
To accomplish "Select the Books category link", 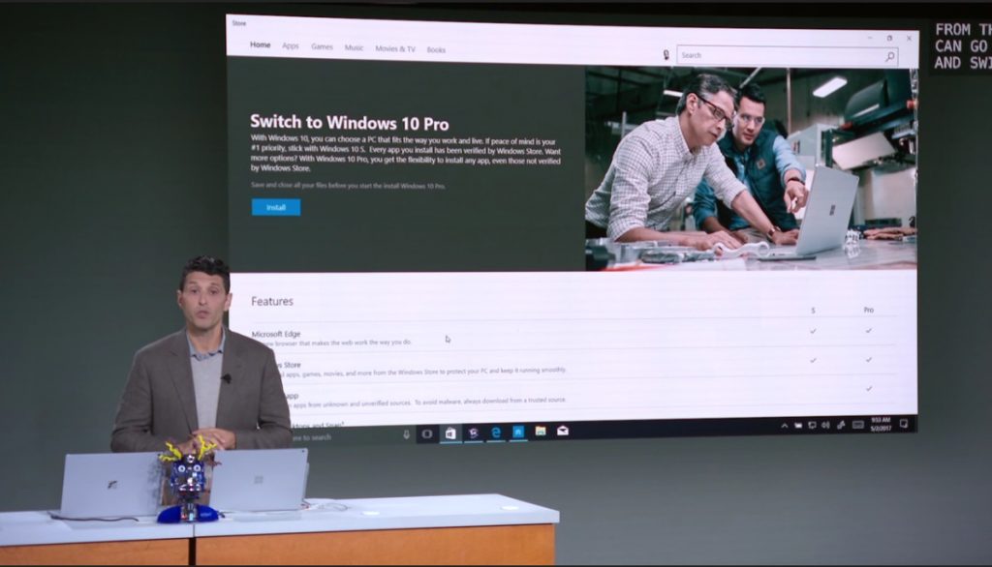I will click(436, 46).
